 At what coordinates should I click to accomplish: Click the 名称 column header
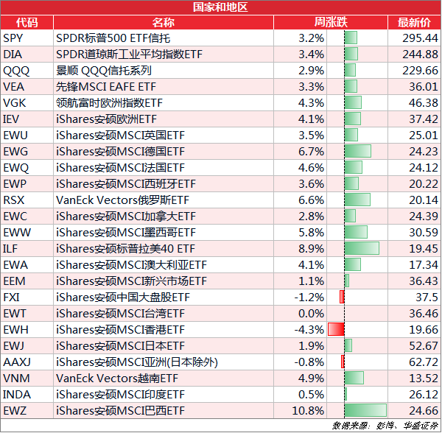164,22
